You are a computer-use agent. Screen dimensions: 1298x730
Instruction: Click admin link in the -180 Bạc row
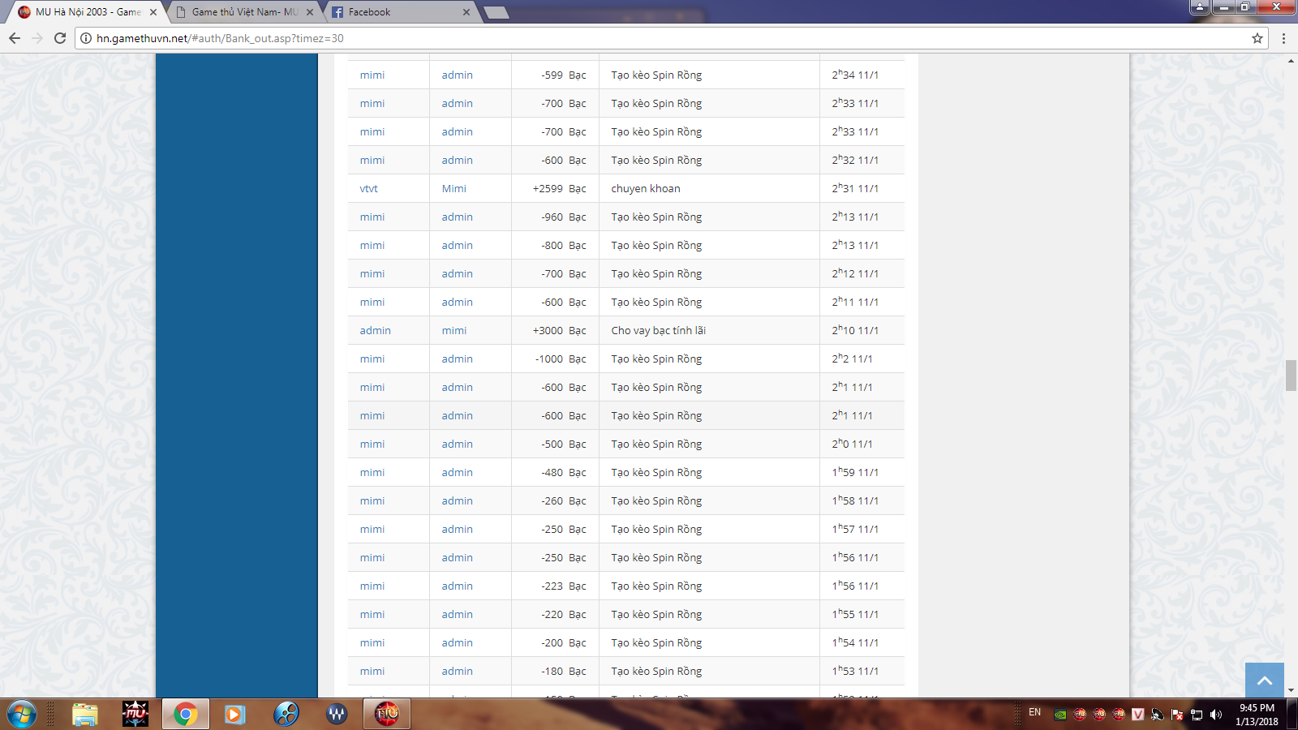click(x=458, y=671)
